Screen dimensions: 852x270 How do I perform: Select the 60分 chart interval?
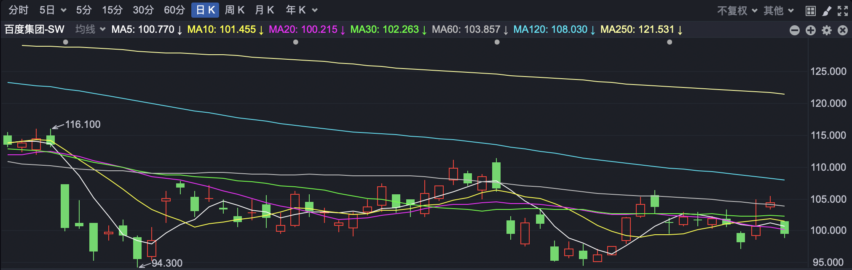(174, 10)
